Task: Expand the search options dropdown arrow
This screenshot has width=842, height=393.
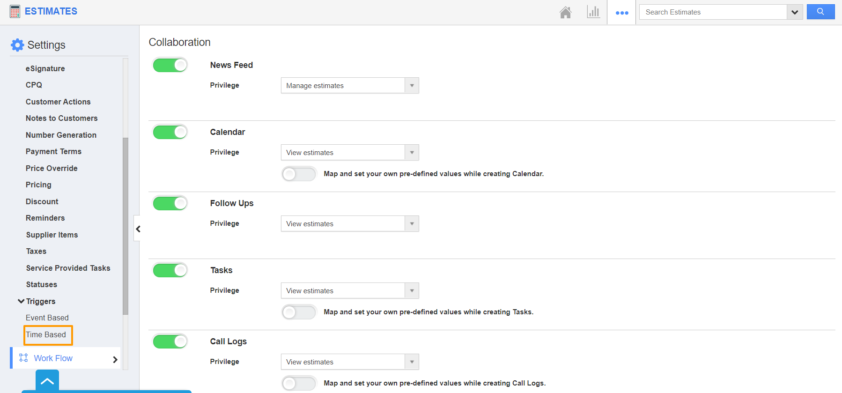Action: click(795, 12)
